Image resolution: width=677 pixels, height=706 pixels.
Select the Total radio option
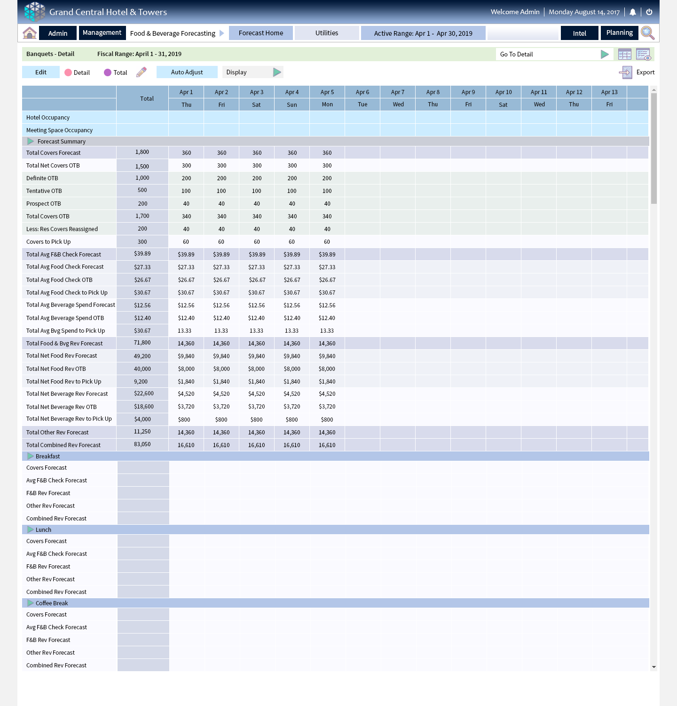pos(108,72)
